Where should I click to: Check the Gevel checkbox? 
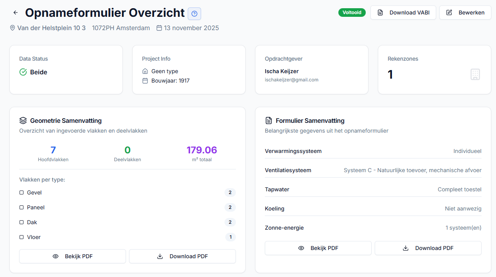pos(22,192)
